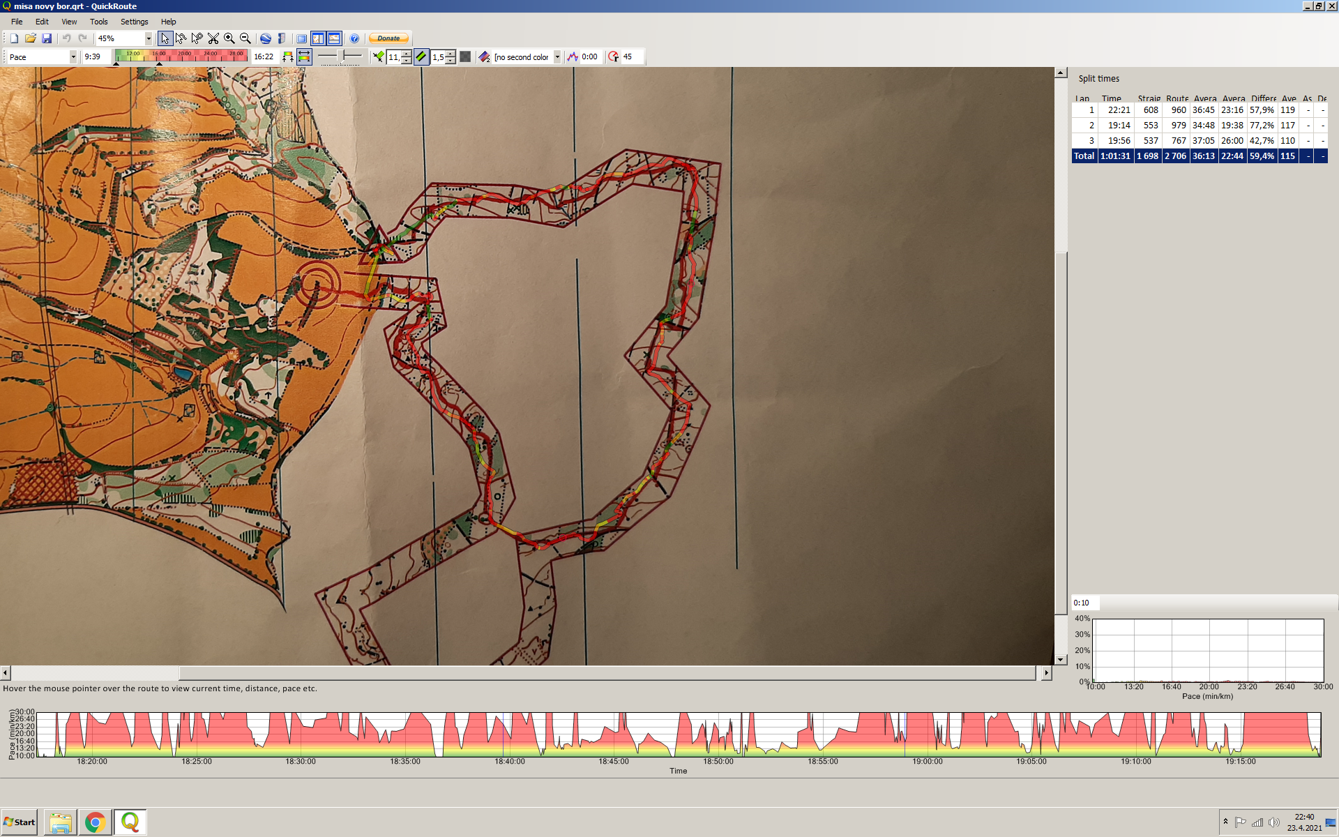
Task: Toggle the bottom panel visibility
Action: pyautogui.click(x=334, y=38)
